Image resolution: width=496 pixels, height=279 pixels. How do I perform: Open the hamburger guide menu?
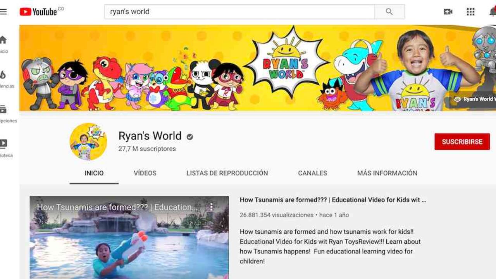point(3,12)
